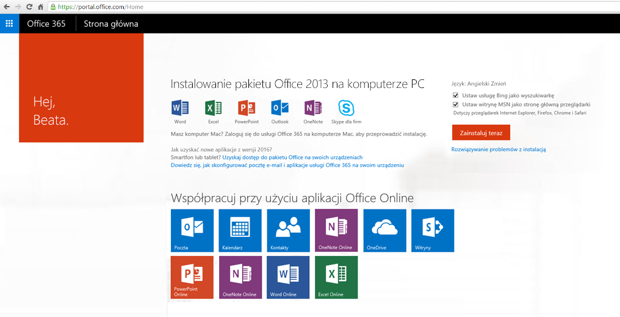The image size is (620, 317).
Task: Click the Jak uzyskać nowe aplikacje text
Action: (x=222, y=150)
